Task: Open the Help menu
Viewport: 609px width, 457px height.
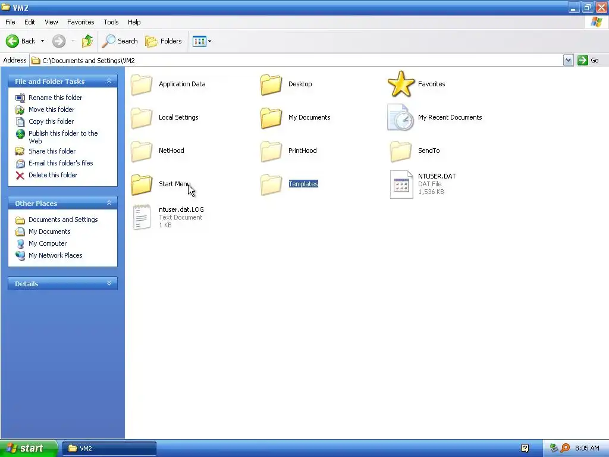Action: (134, 22)
